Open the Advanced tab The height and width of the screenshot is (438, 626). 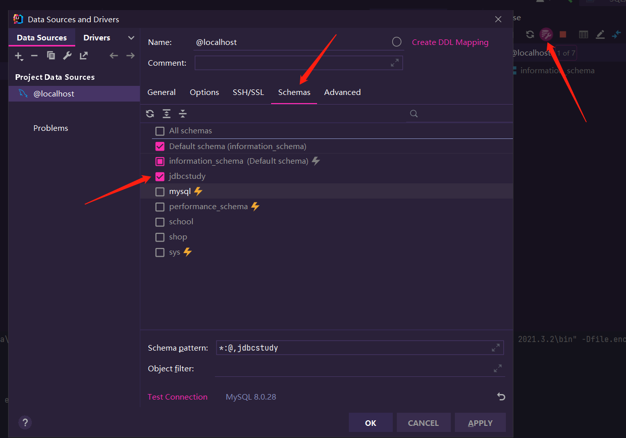pyautogui.click(x=342, y=92)
